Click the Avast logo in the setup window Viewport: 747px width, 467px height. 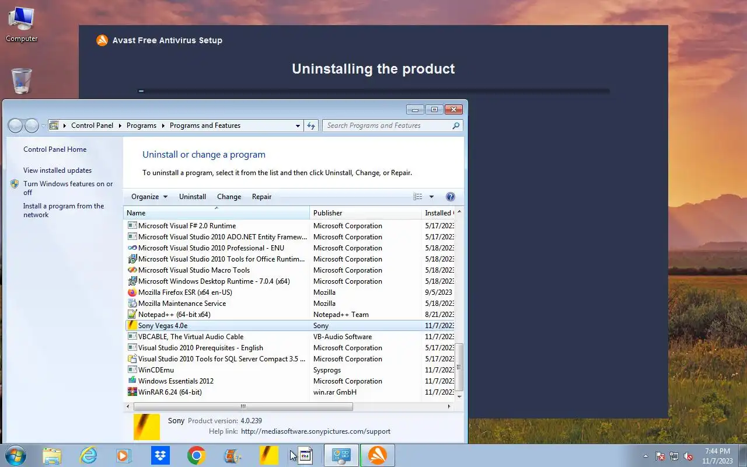pyautogui.click(x=102, y=40)
